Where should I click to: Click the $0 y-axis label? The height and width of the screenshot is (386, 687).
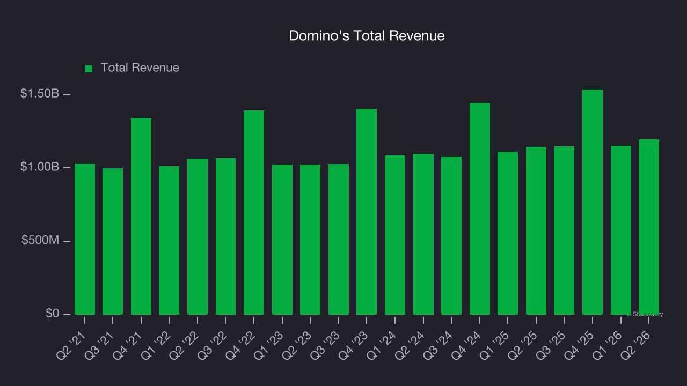point(52,313)
